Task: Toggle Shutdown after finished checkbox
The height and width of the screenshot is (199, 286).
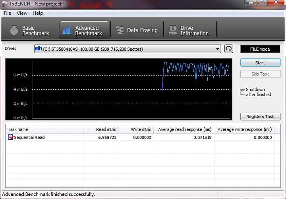Action: point(242,92)
